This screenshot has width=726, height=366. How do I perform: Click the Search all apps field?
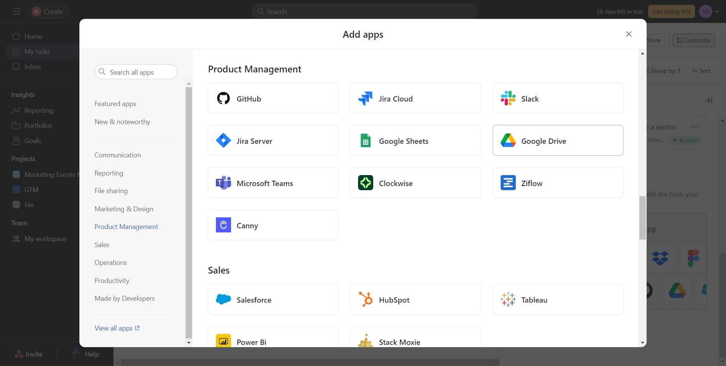(x=136, y=72)
